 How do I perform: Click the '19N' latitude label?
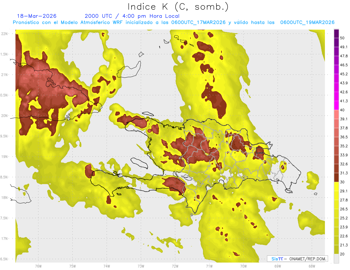pyautogui.click(x=4, y=156)
